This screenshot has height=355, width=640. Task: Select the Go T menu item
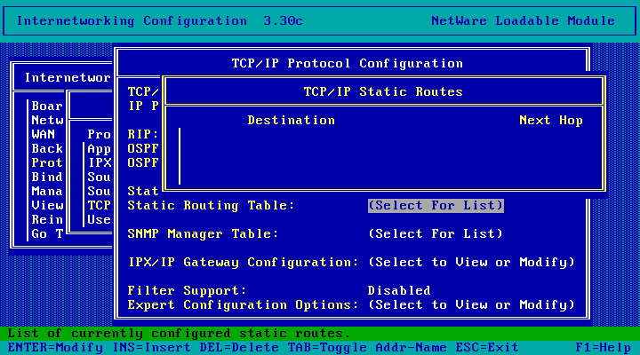[47, 234]
